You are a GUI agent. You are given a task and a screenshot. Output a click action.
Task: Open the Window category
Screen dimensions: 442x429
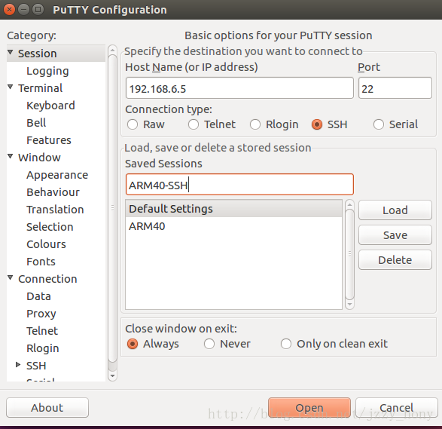pyautogui.click(x=39, y=158)
